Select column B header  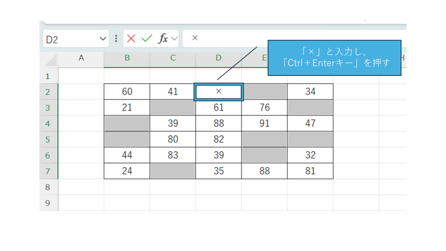(127, 58)
